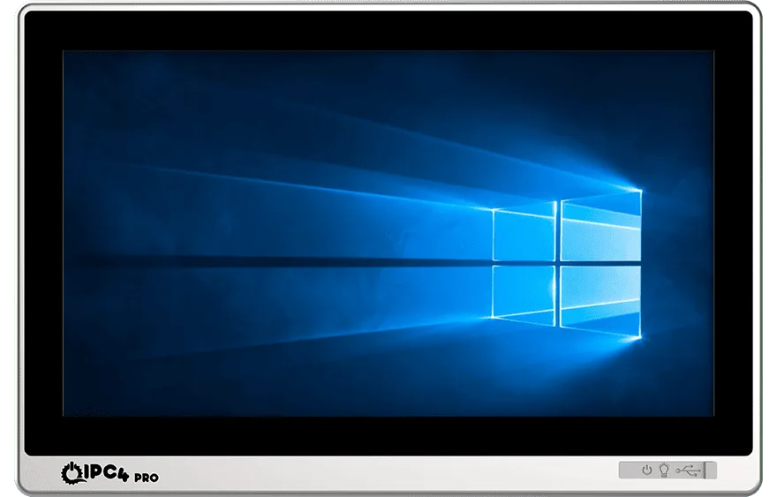Tap the light bulb brightness symbol
This screenshot has width=777, height=497.
[x=664, y=470]
